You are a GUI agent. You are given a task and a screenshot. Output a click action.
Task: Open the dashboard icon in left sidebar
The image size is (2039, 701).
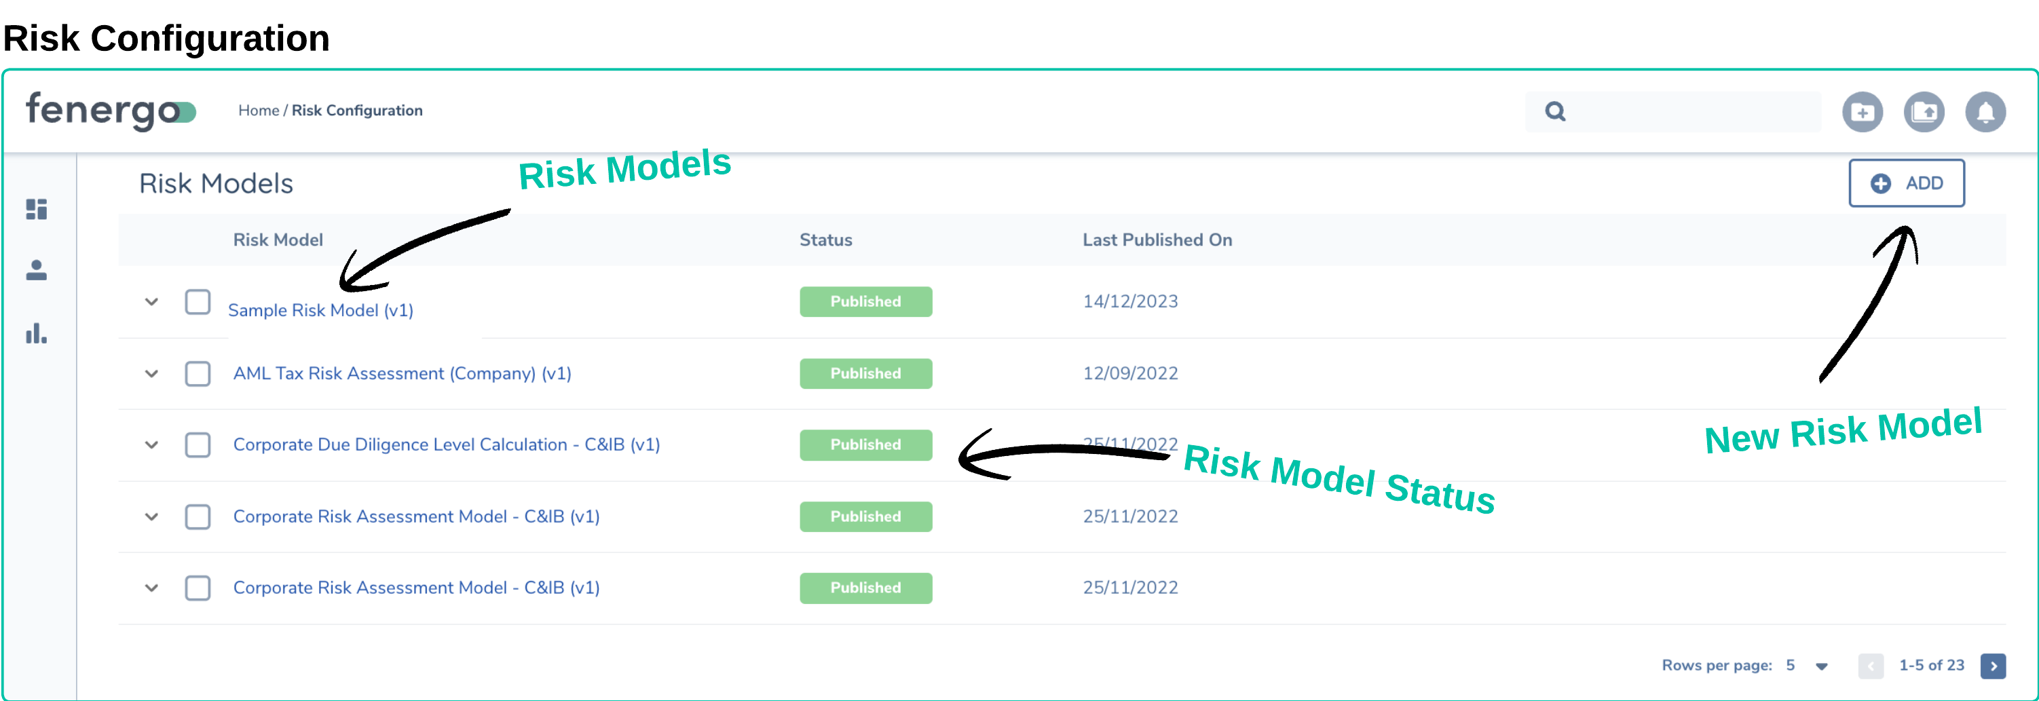pos(37,209)
